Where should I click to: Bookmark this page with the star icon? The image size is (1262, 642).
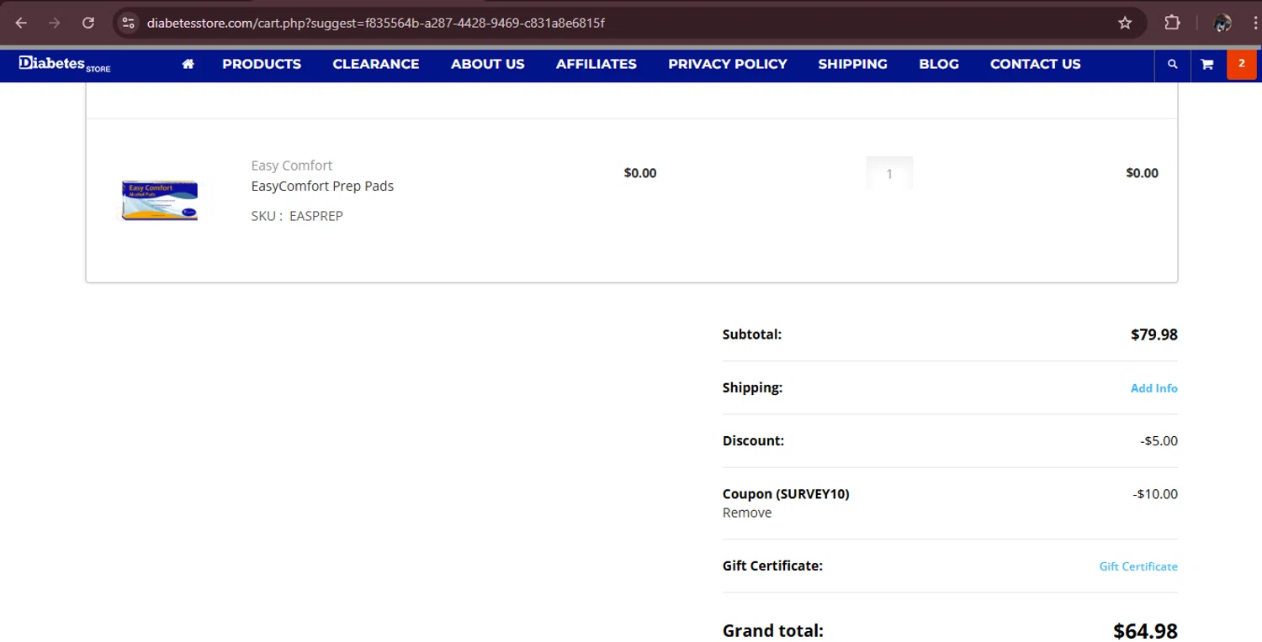click(x=1125, y=23)
